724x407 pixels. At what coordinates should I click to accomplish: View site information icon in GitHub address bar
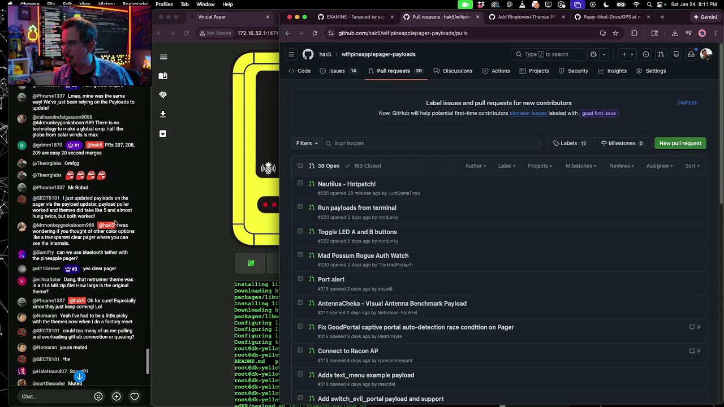(330, 33)
